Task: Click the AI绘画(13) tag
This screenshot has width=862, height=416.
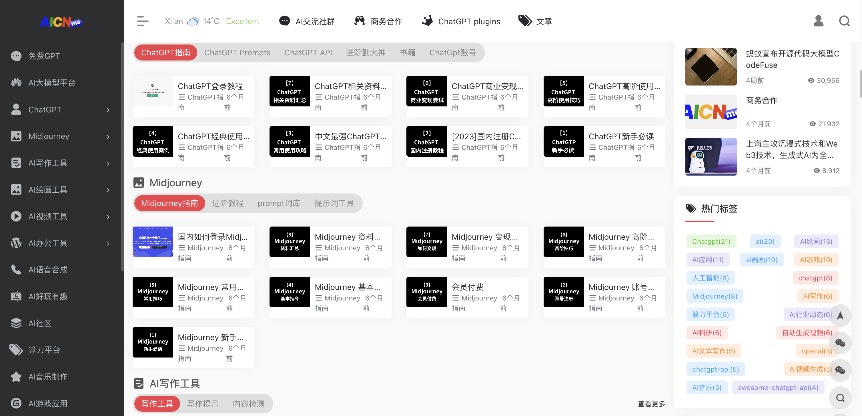Action: 816,241
